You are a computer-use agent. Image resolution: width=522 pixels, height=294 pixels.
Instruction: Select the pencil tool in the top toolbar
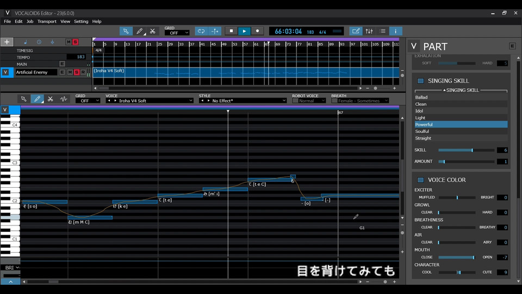click(x=140, y=31)
